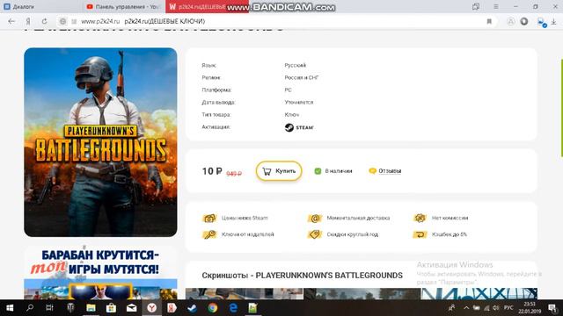Open File Explorer from taskbar
Viewport: 563px width, 316px height.
tap(91, 308)
